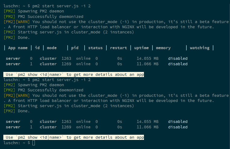
Task: Click the 'pid' column header
Action: pyautogui.click(x=75, y=48)
